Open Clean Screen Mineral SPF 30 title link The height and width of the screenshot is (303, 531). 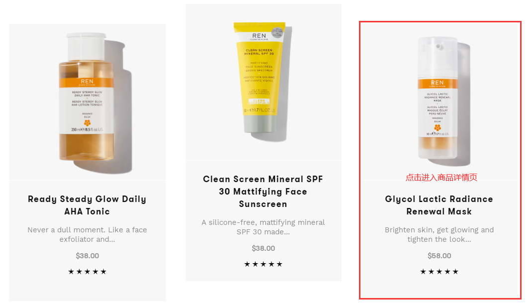click(x=263, y=192)
